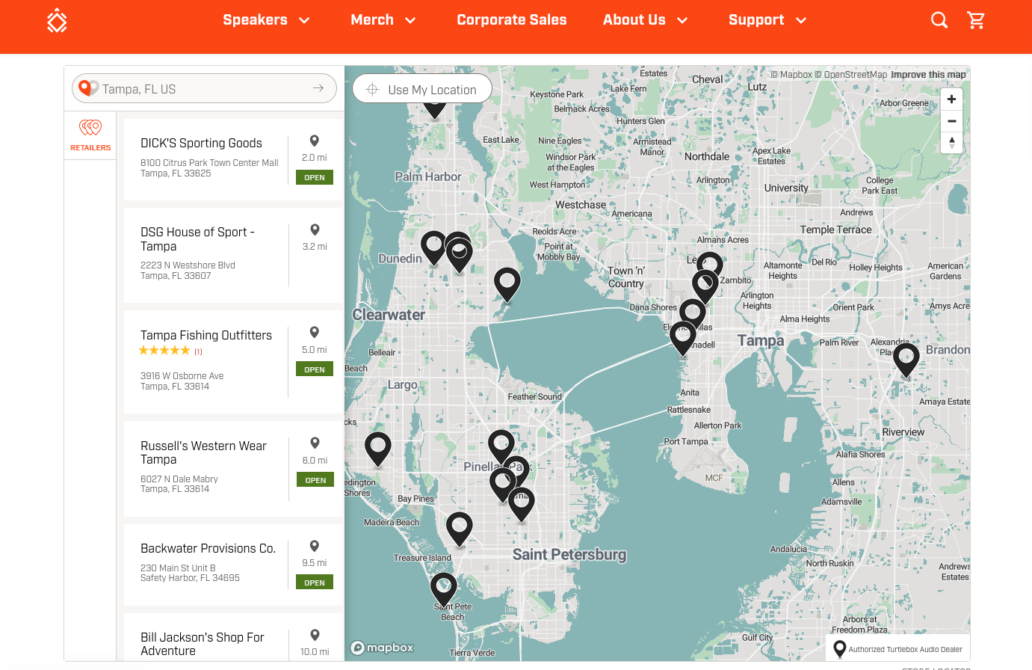The image size is (1032, 670).
Task: Click the pin icon in DSG House of Sport row
Action: pos(315,230)
